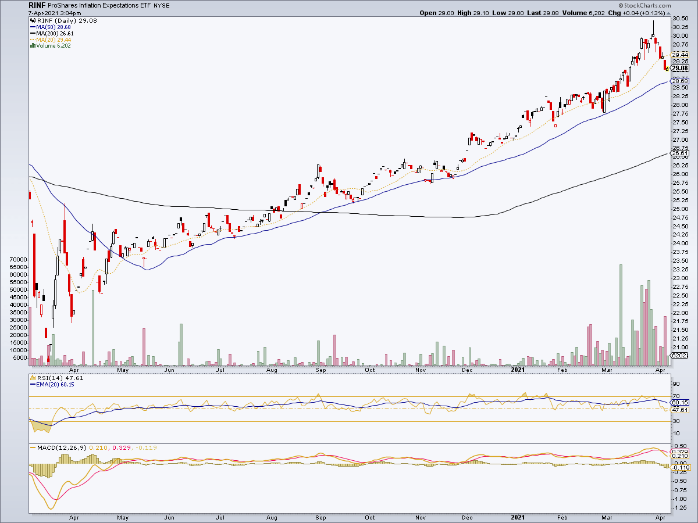Click the 2021 year label under volume panel

(519, 369)
